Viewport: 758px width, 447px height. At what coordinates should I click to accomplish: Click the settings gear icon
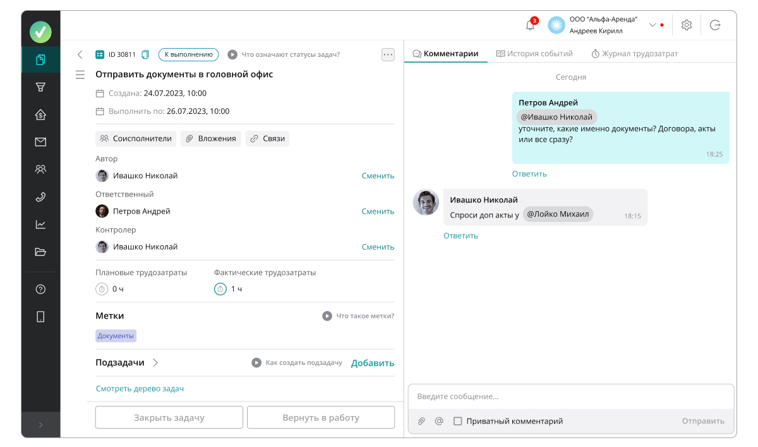point(687,25)
